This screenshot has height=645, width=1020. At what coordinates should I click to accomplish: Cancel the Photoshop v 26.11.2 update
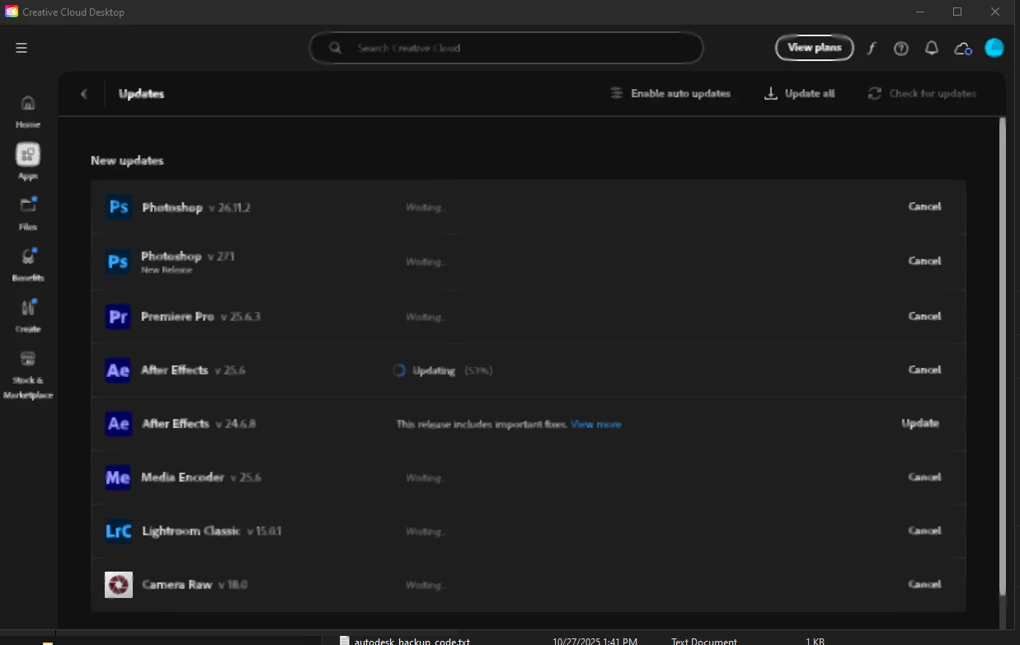[924, 207]
